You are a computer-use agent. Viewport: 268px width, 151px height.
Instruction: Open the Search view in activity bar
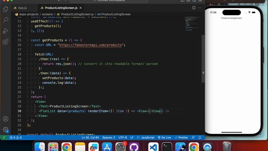click(5, 20)
